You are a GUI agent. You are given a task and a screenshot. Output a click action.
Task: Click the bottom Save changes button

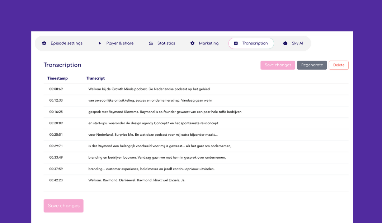pos(63,206)
